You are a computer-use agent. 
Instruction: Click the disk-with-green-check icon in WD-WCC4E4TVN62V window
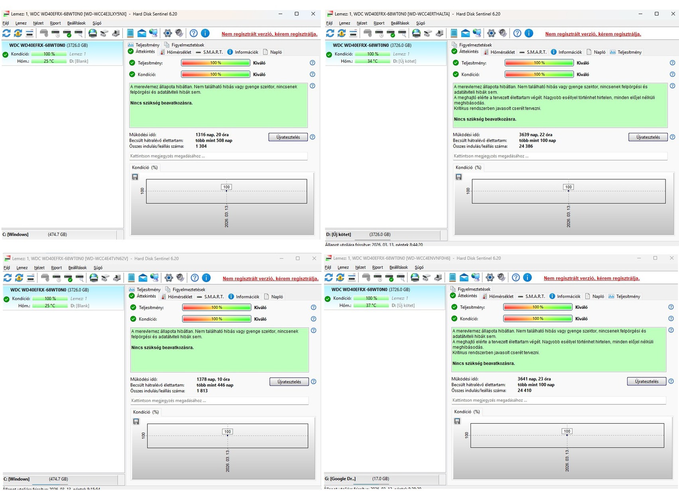point(69,278)
